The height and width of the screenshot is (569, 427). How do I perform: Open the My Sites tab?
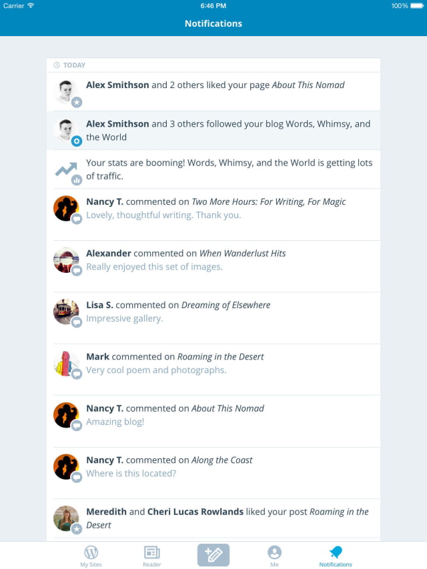[x=91, y=555]
